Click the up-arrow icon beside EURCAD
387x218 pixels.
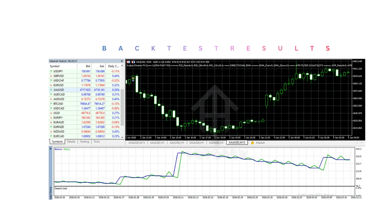coord(51,136)
